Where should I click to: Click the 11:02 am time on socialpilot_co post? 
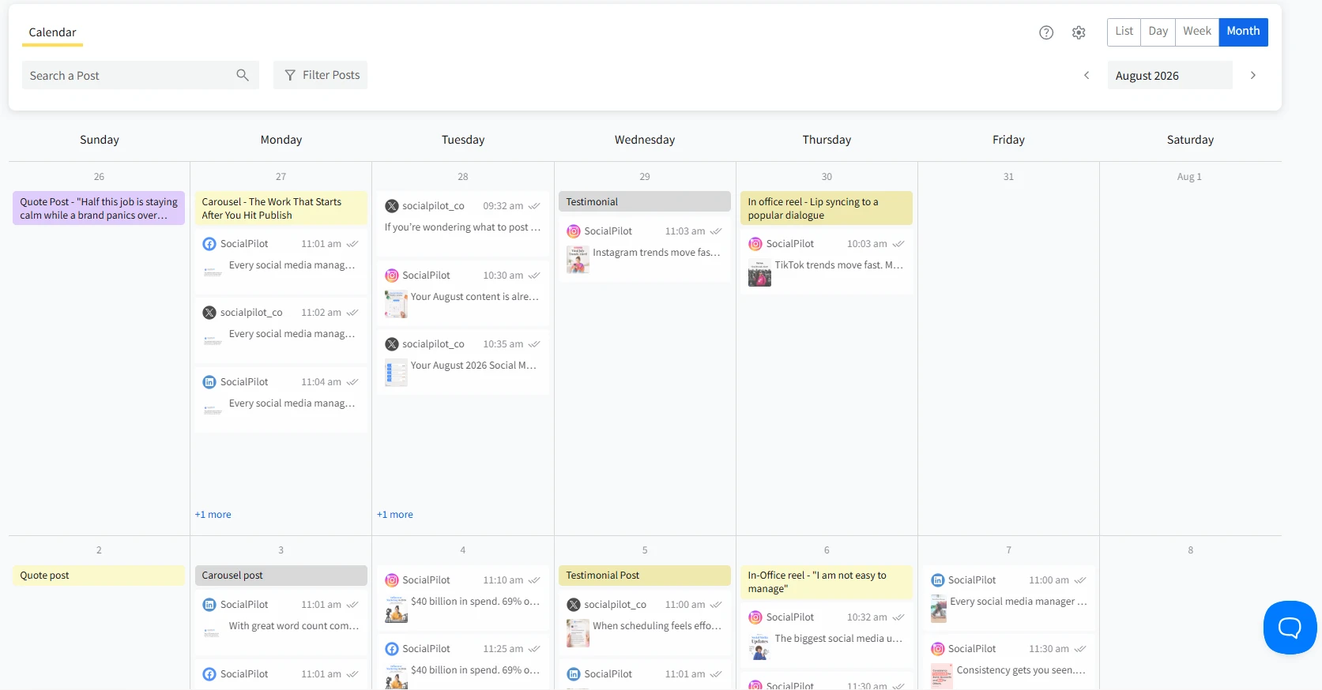321,313
